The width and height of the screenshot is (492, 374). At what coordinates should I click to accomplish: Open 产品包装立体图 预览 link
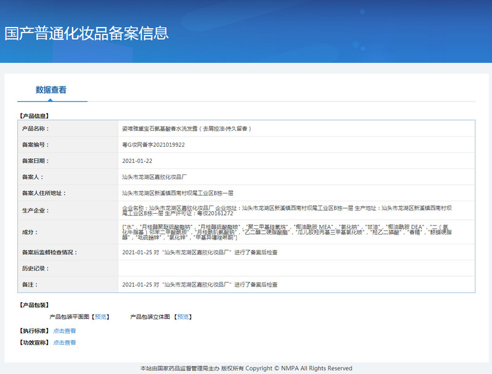coord(183,317)
